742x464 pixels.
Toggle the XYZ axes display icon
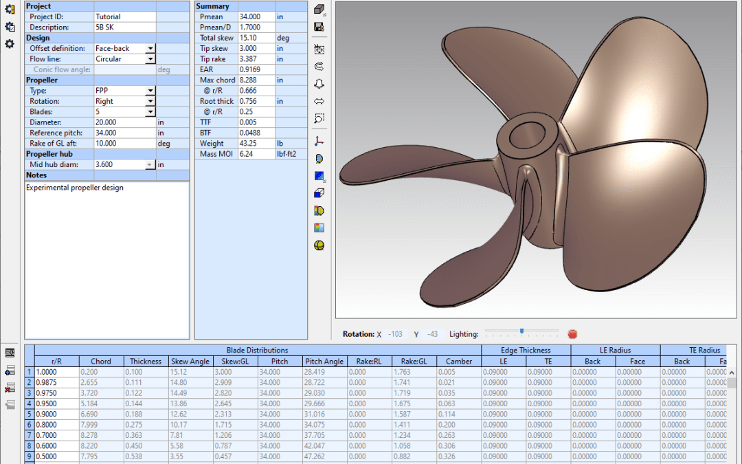(319, 141)
